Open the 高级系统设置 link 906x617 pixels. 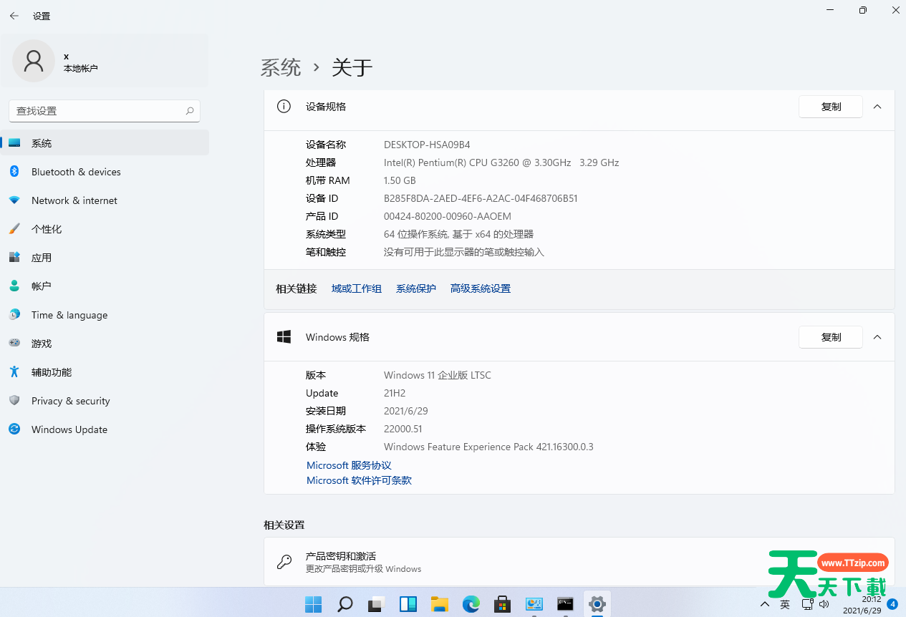(x=480, y=288)
